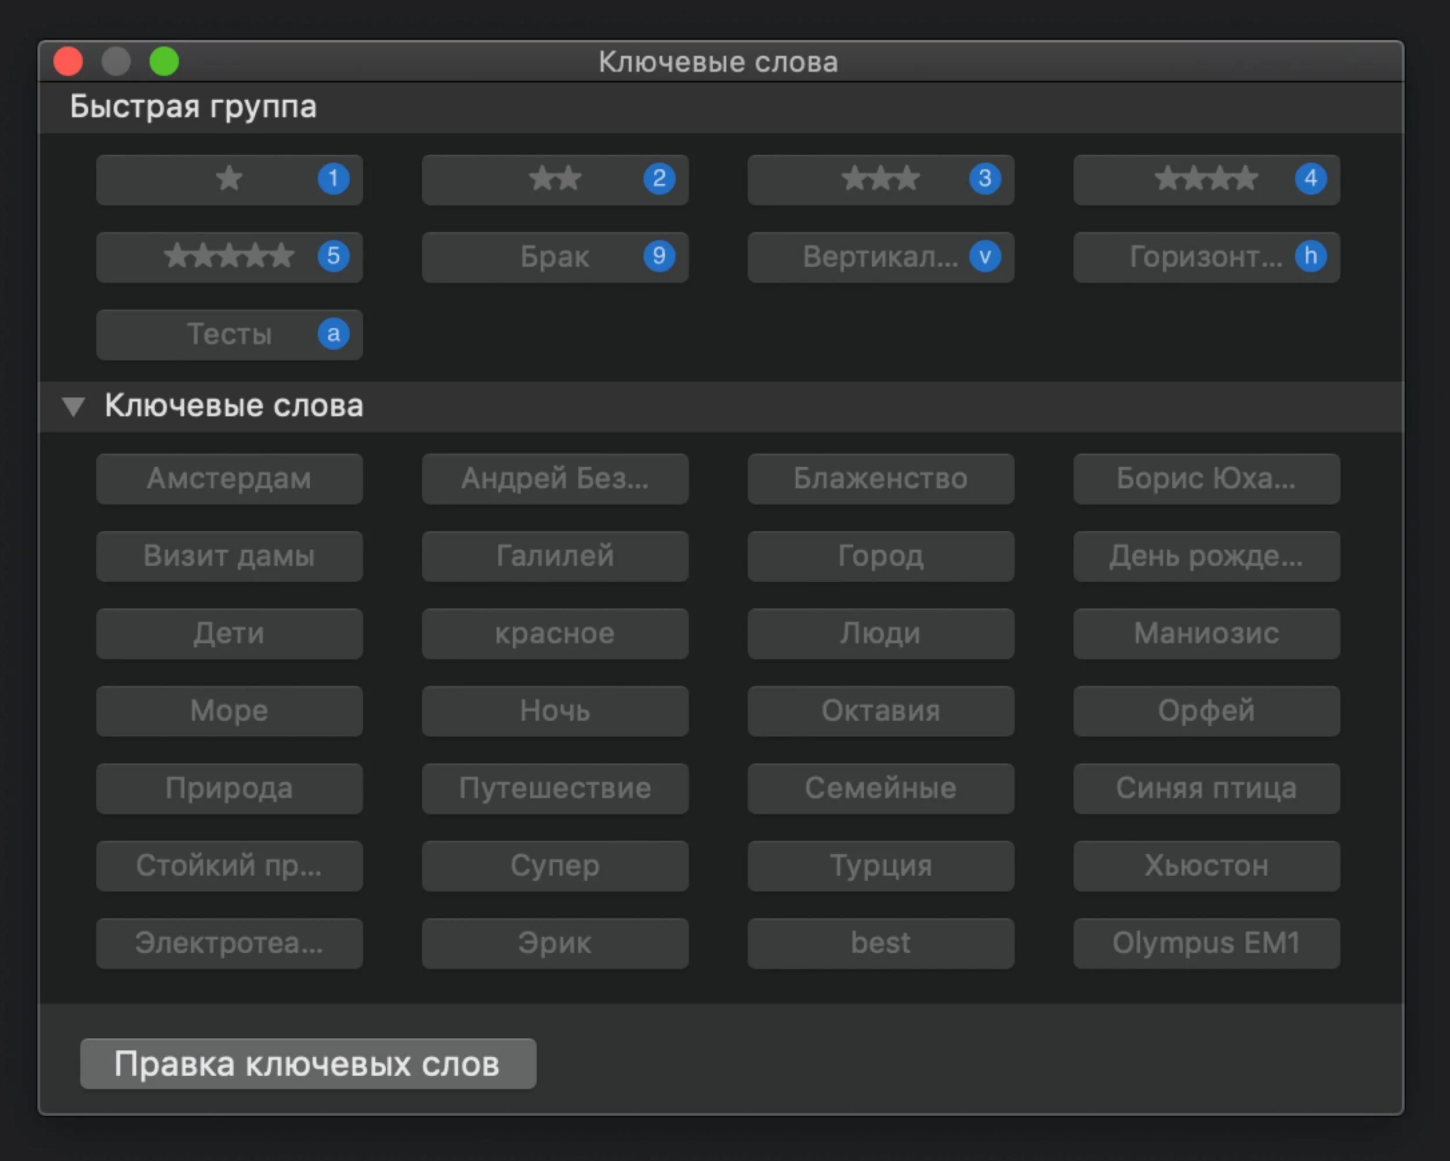
Task: Select the Борис Юха... keyword
Action: (x=1206, y=478)
